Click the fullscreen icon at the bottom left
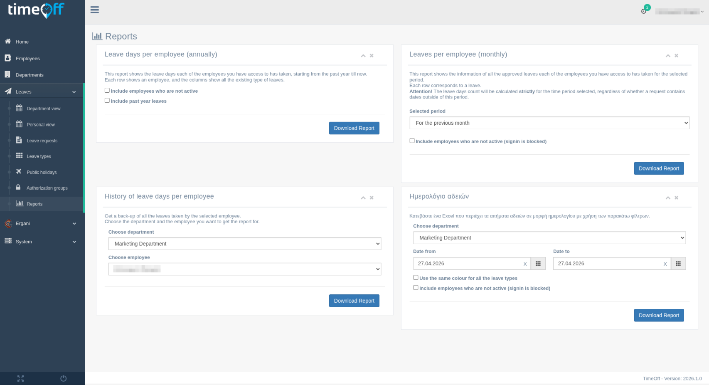 click(20, 378)
